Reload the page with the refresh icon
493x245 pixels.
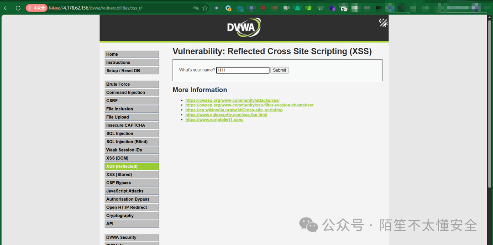click(18, 8)
